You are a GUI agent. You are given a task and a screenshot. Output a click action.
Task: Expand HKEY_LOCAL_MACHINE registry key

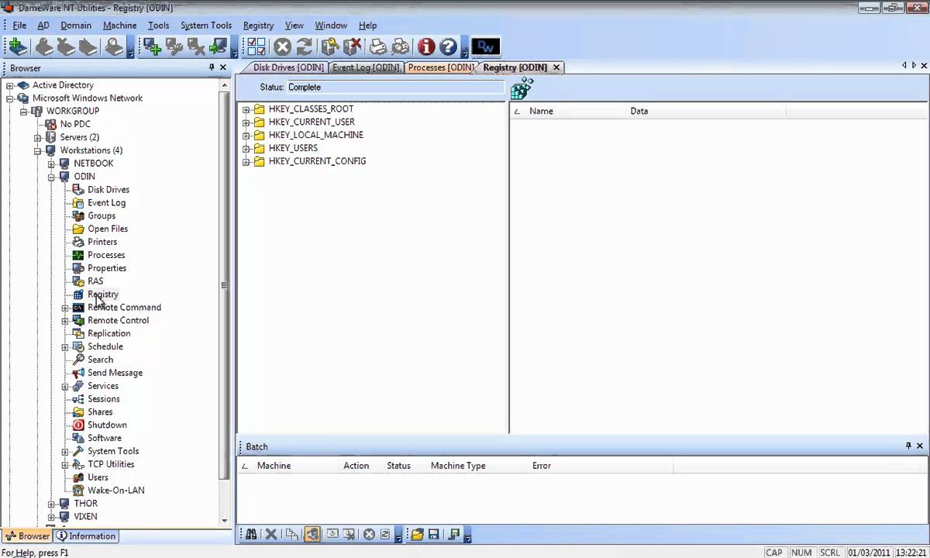coord(246,136)
